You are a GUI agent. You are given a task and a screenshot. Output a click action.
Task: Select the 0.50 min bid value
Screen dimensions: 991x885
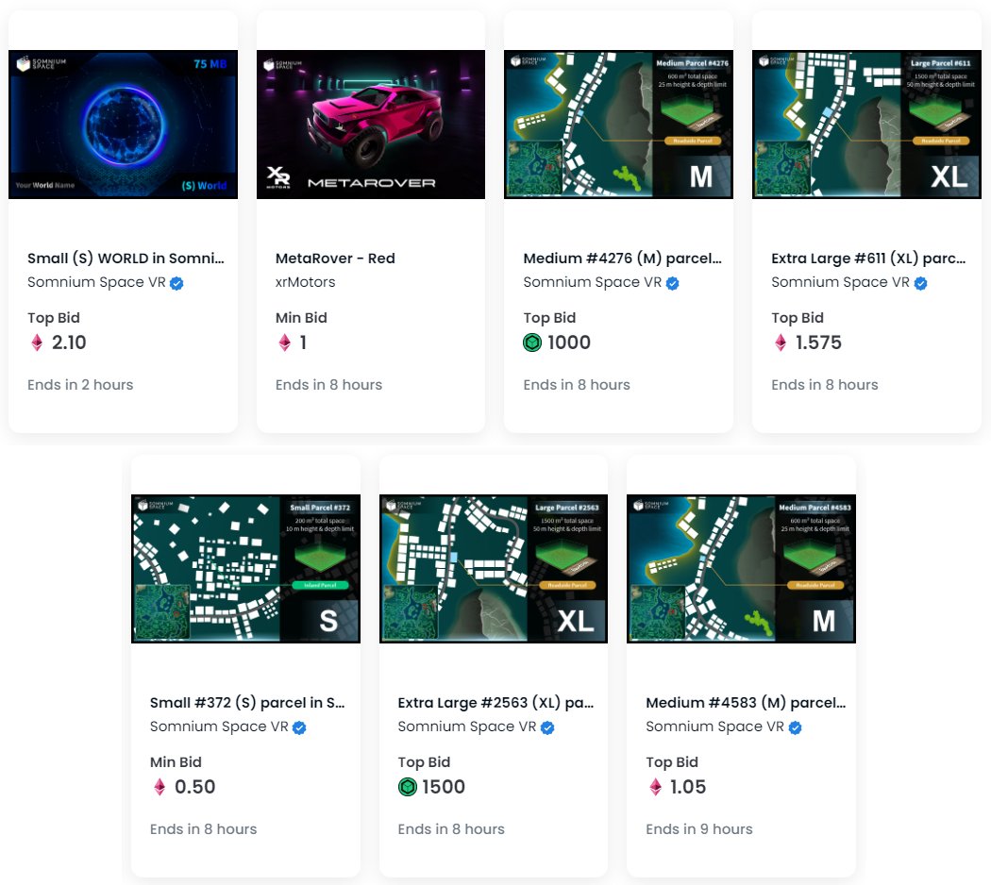click(194, 787)
